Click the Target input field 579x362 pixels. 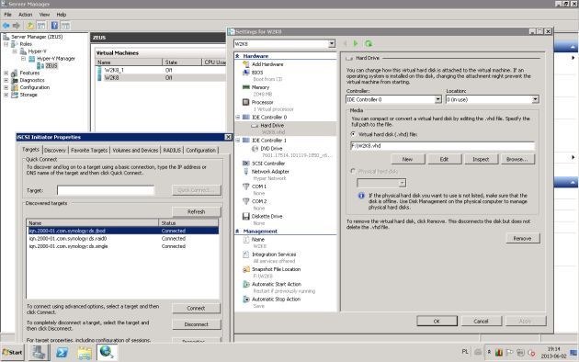pyautogui.click(x=106, y=190)
